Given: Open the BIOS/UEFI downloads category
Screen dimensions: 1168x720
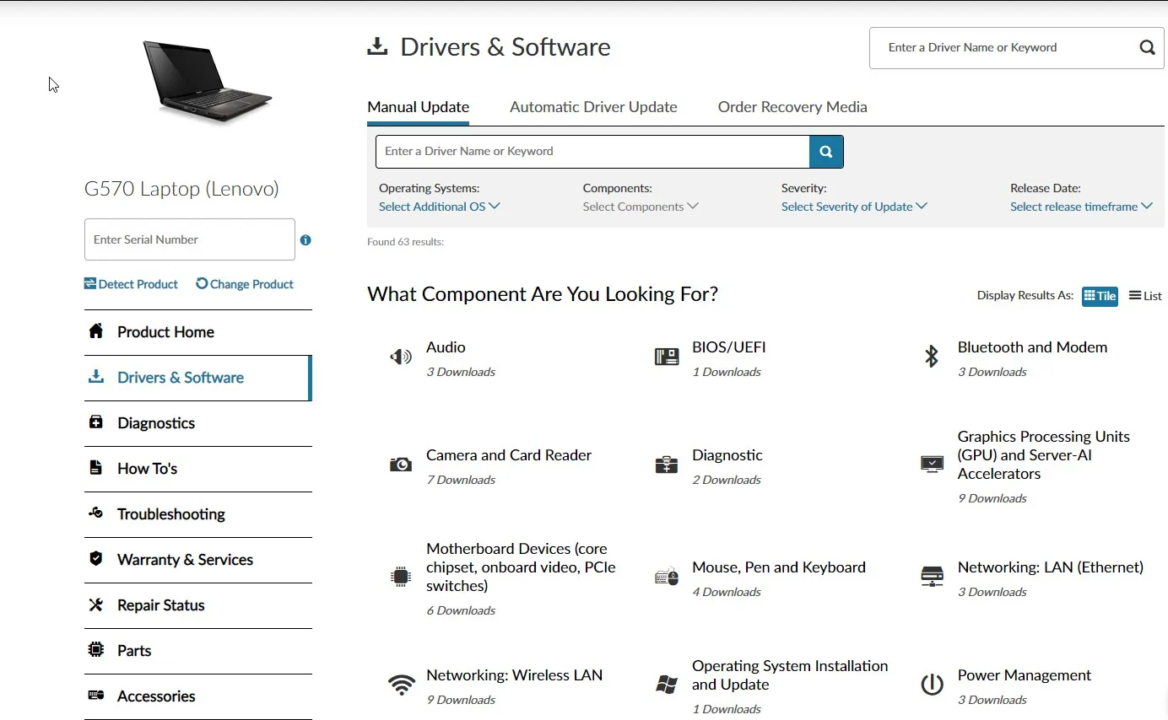Looking at the screenshot, I should (728, 347).
